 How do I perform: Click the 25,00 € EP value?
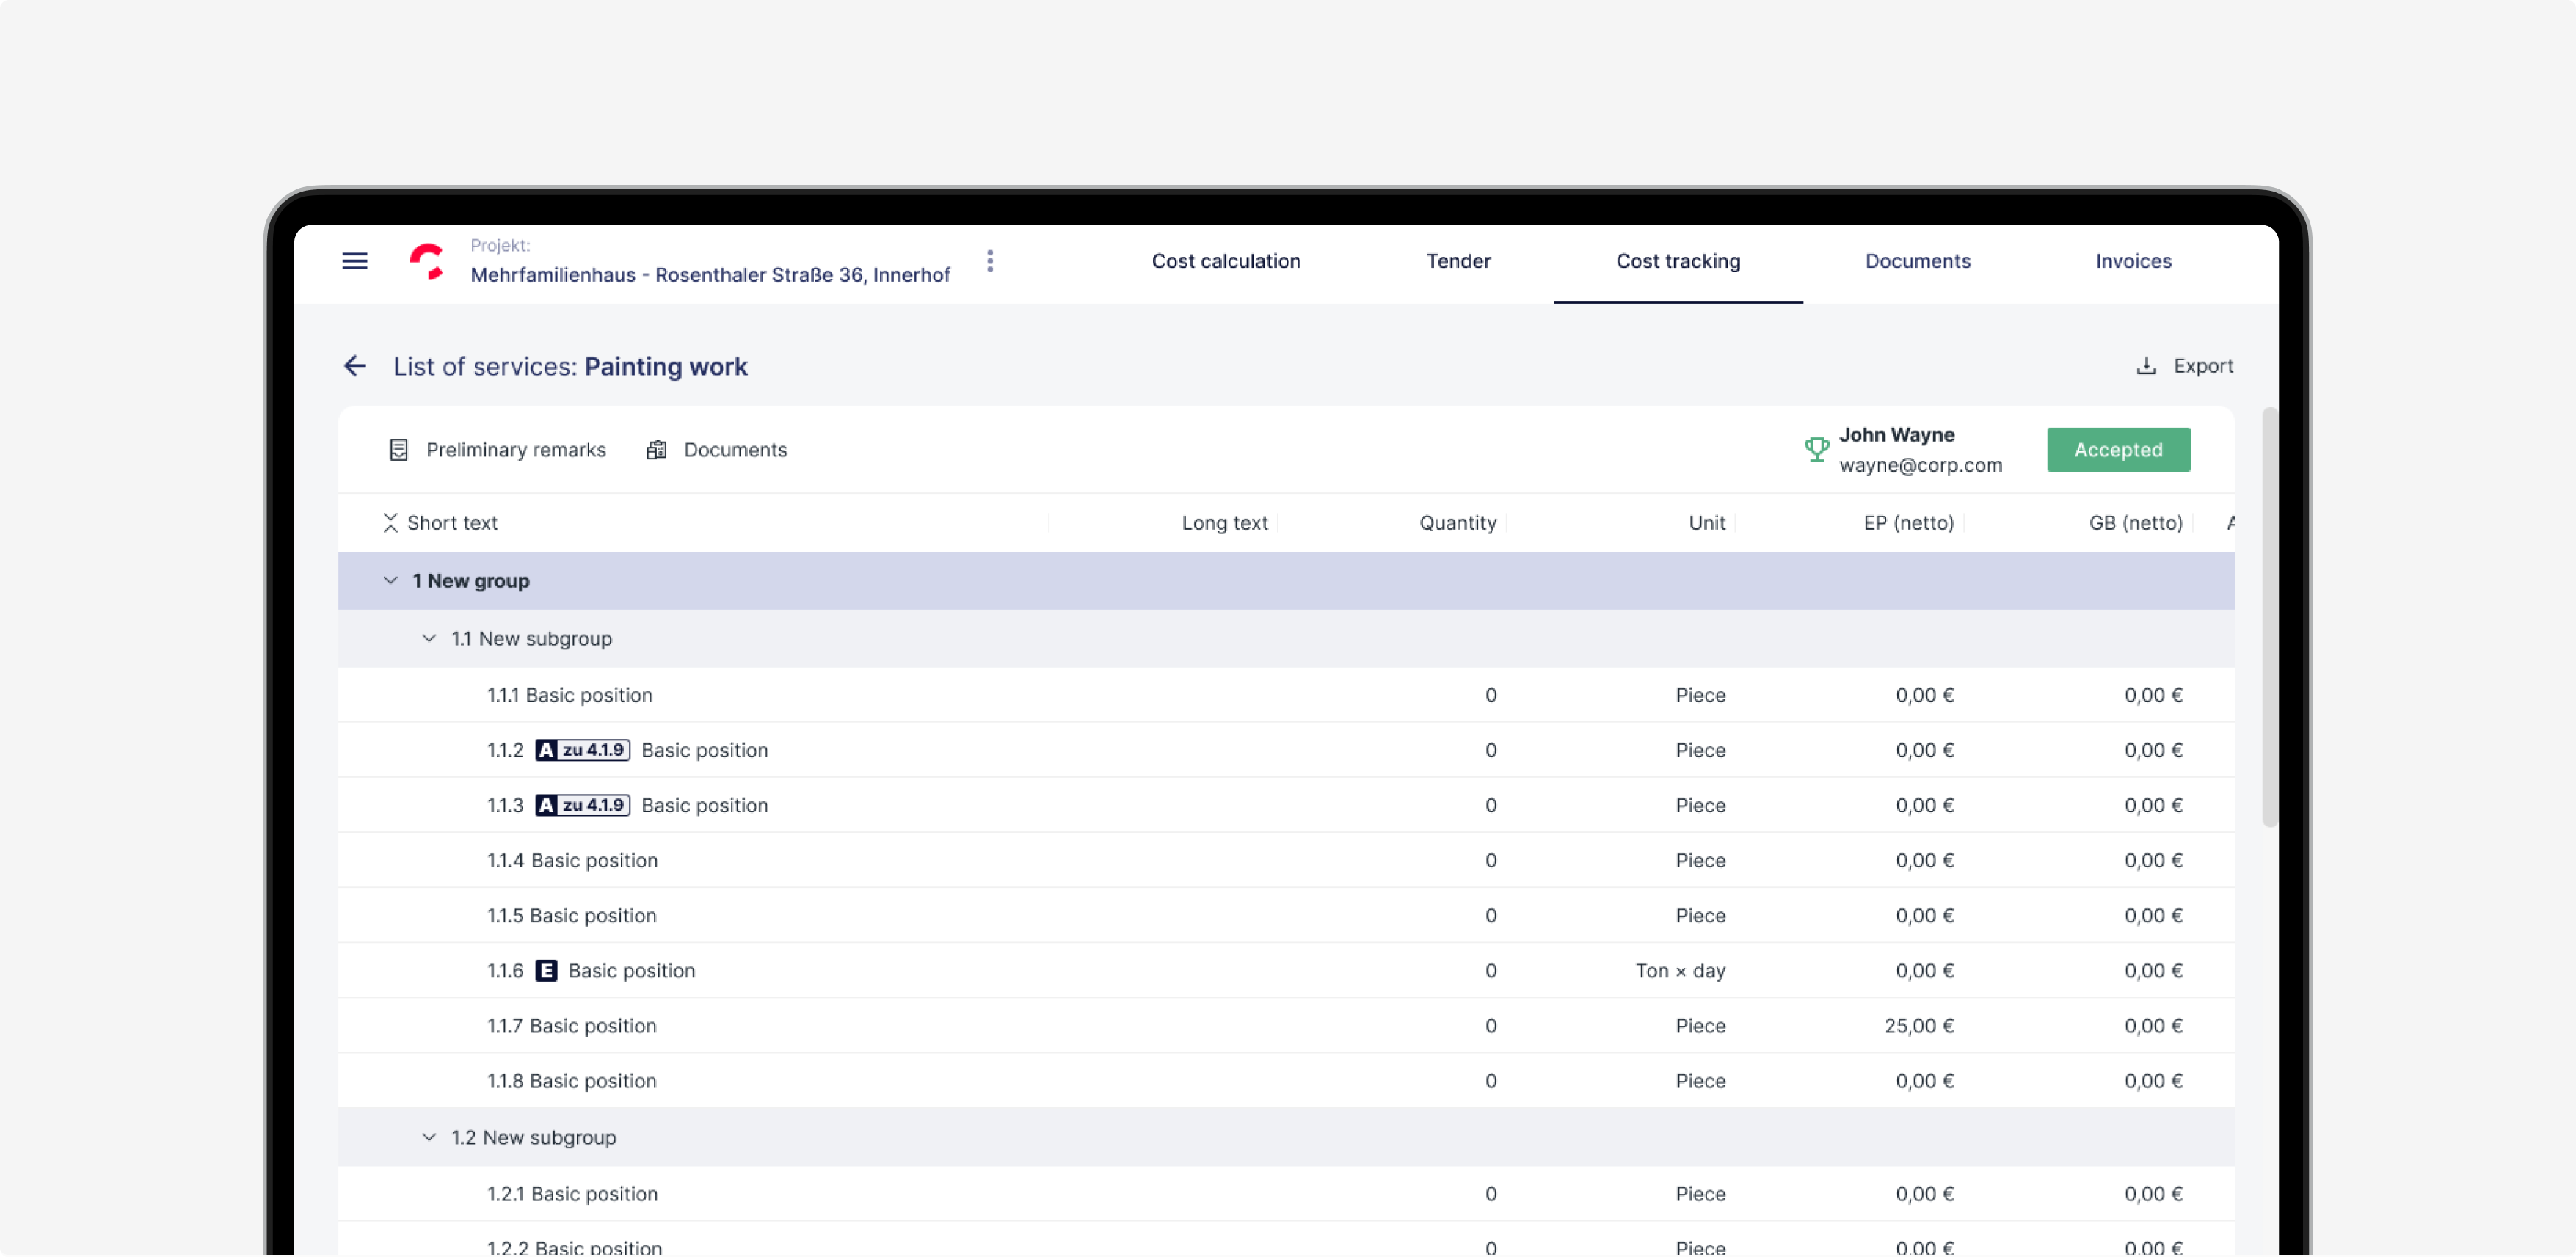1918,1025
